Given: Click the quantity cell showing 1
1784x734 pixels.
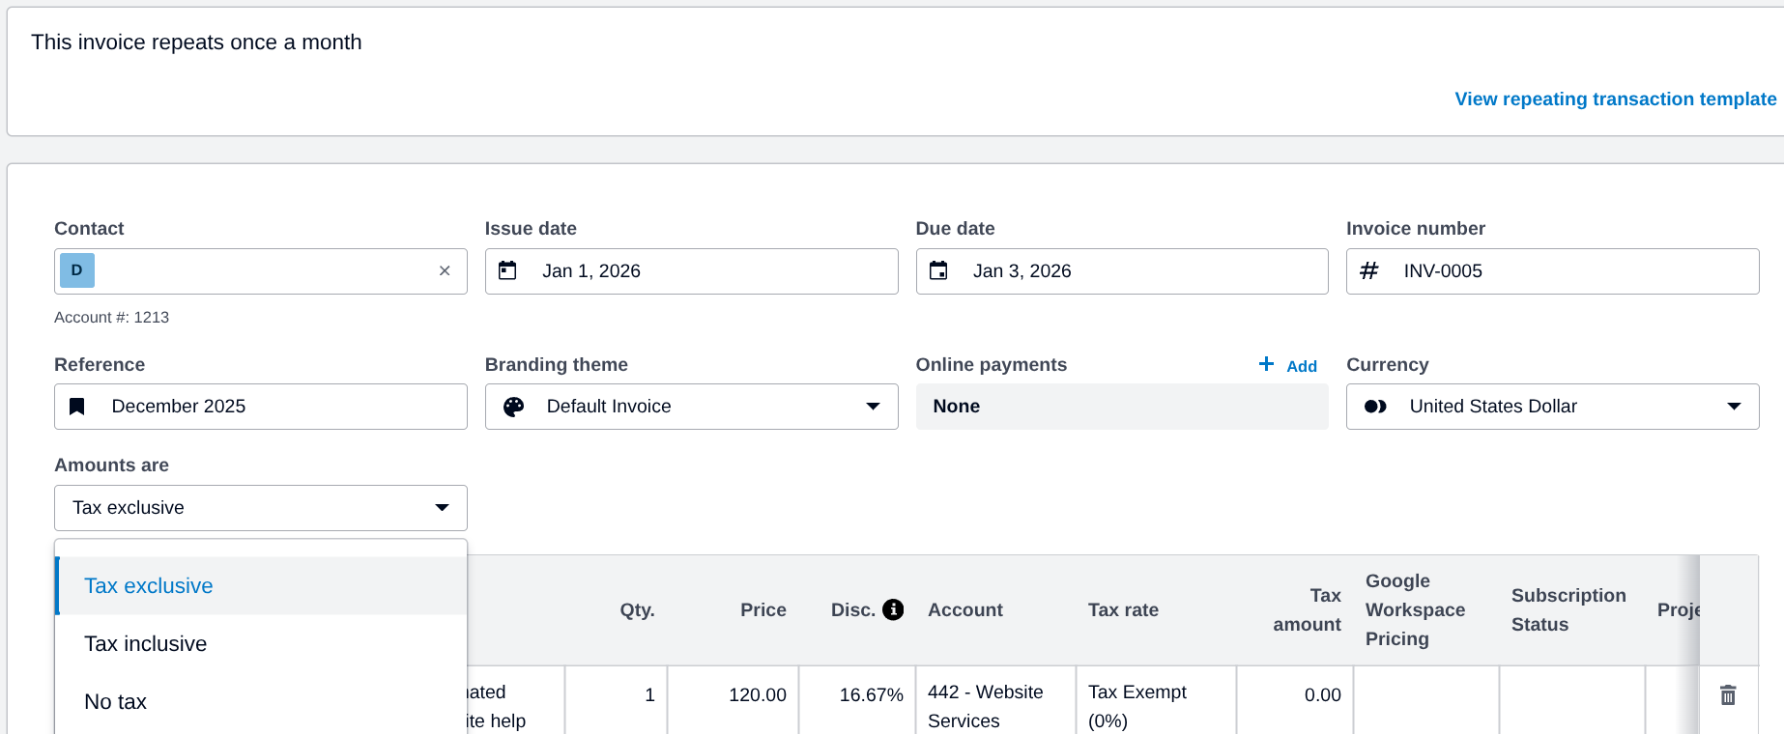Looking at the screenshot, I should 616,700.
